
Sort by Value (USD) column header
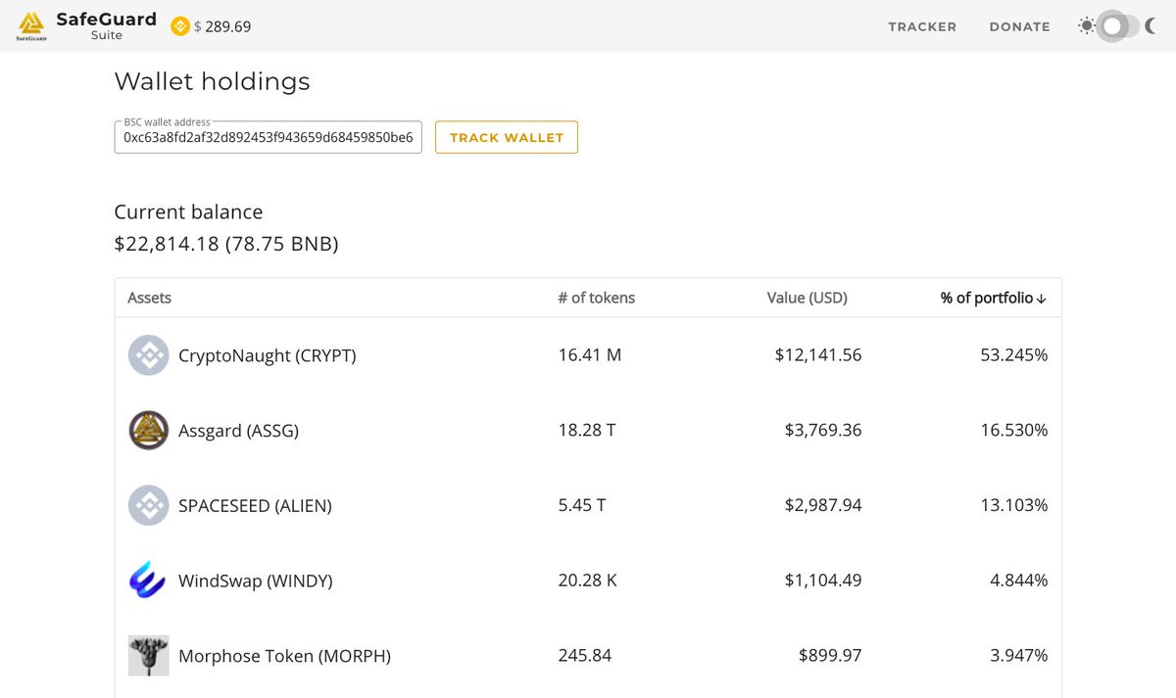pos(808,298)
